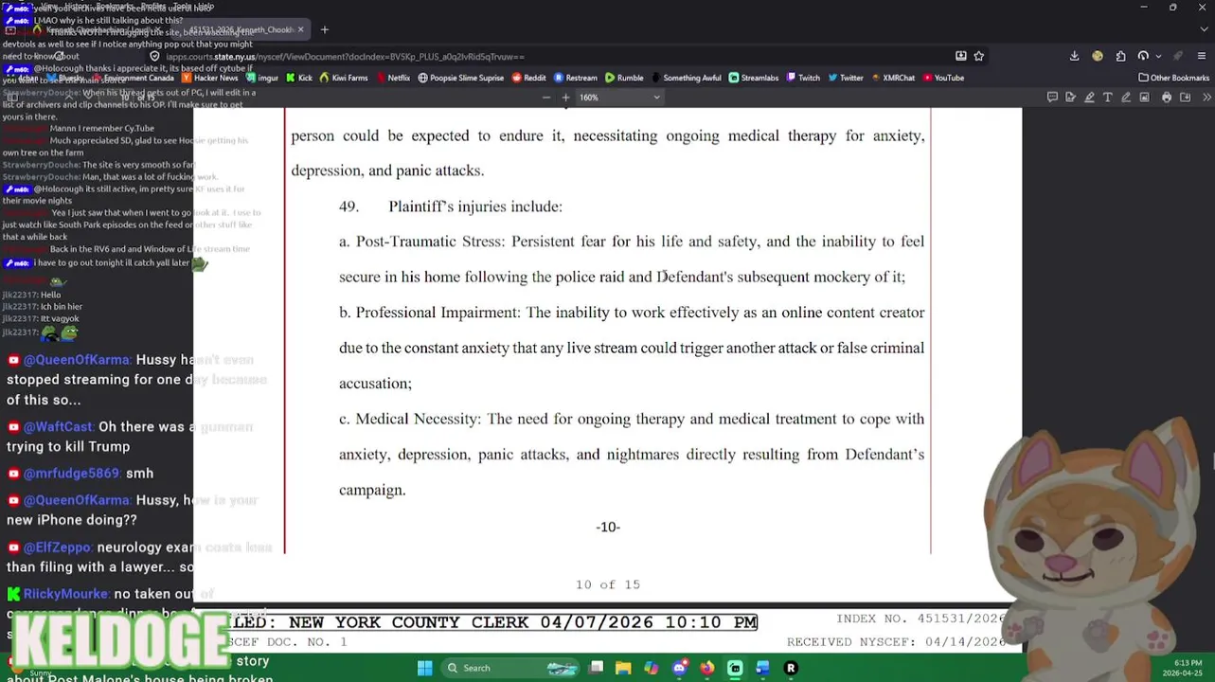The width and height of the screenshot is (1215, 682).
Task: Open the Hacker News bookmark
Action: click(209, 78)
